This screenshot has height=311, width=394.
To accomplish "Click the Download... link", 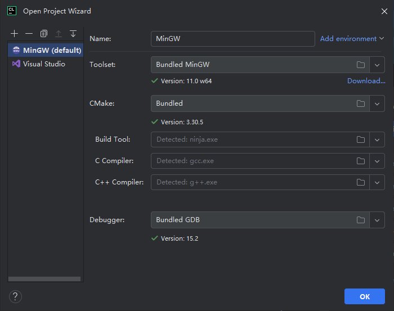I will pos(366,81).
